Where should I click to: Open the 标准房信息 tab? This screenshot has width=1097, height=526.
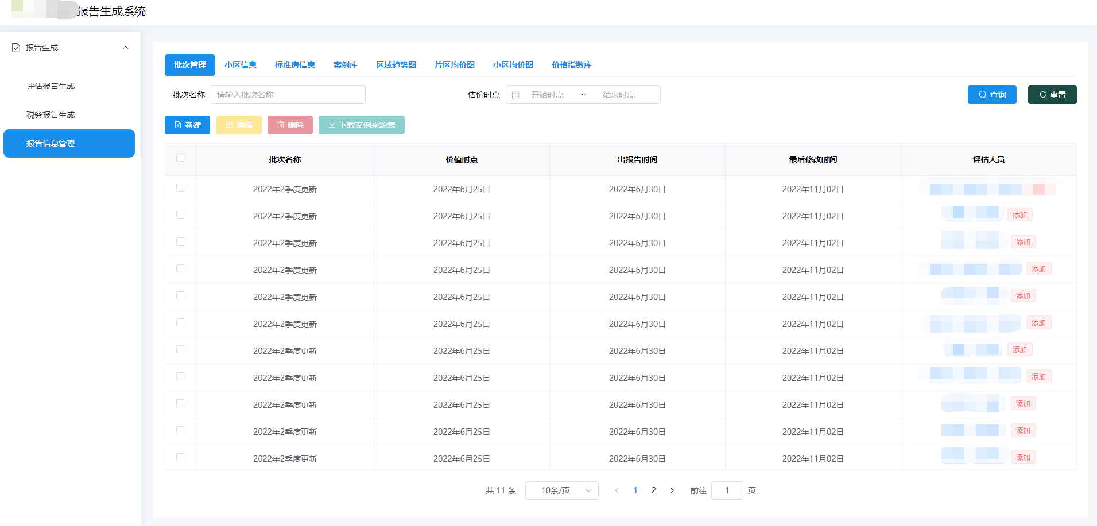(295, 65)
